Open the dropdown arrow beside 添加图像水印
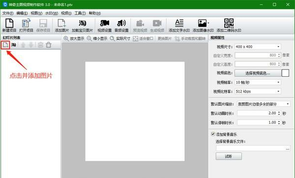Image resolution: width=295 pixels, height=178 pixels. (208, 23)
